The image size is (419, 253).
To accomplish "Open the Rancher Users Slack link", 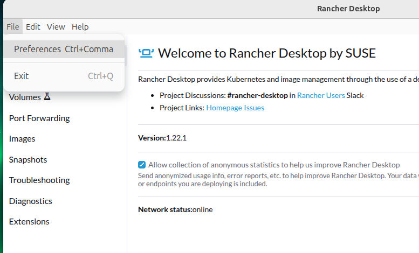I will [321, 95].
